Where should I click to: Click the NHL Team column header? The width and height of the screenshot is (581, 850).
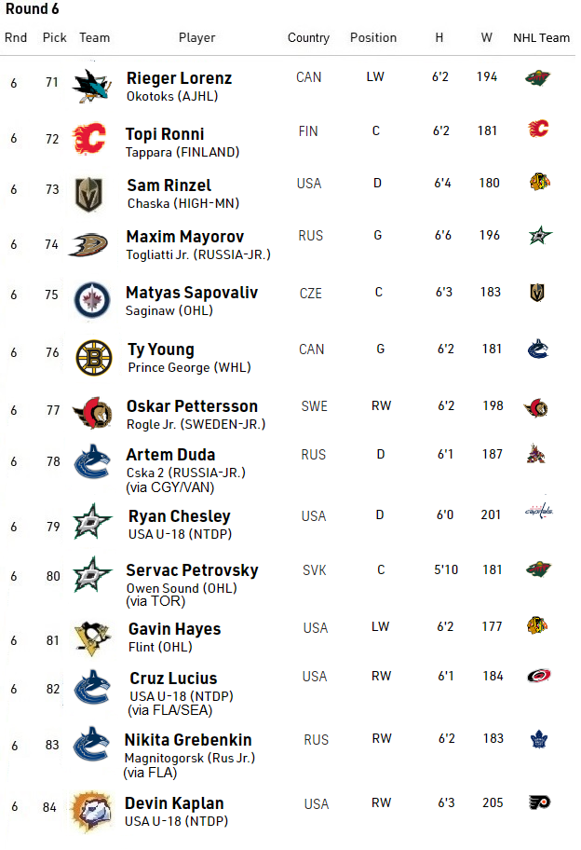click(541, 38)
